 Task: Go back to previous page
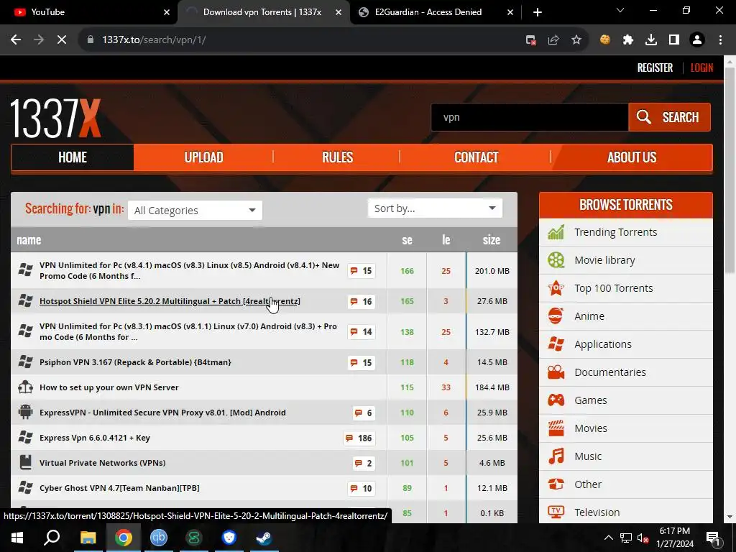pyautogui.click(x=16, y=40)
